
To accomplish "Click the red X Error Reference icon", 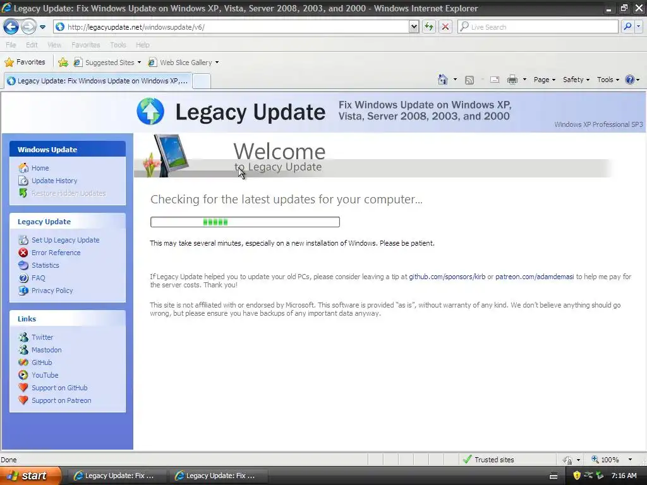I will tap(23, 253).
